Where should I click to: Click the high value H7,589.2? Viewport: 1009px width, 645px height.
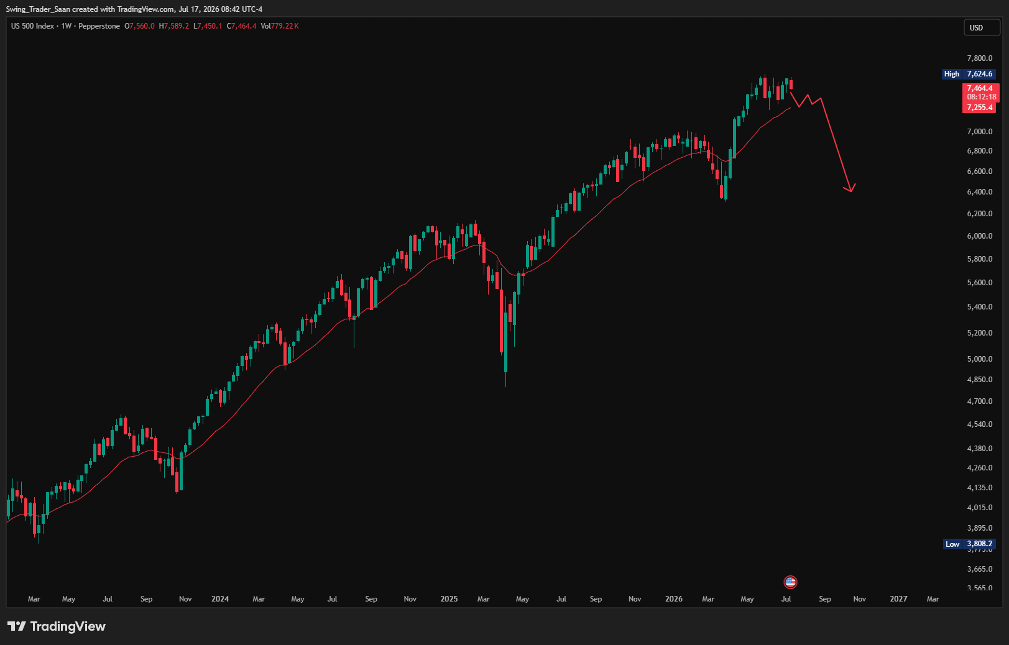click(x=174, y=26)
